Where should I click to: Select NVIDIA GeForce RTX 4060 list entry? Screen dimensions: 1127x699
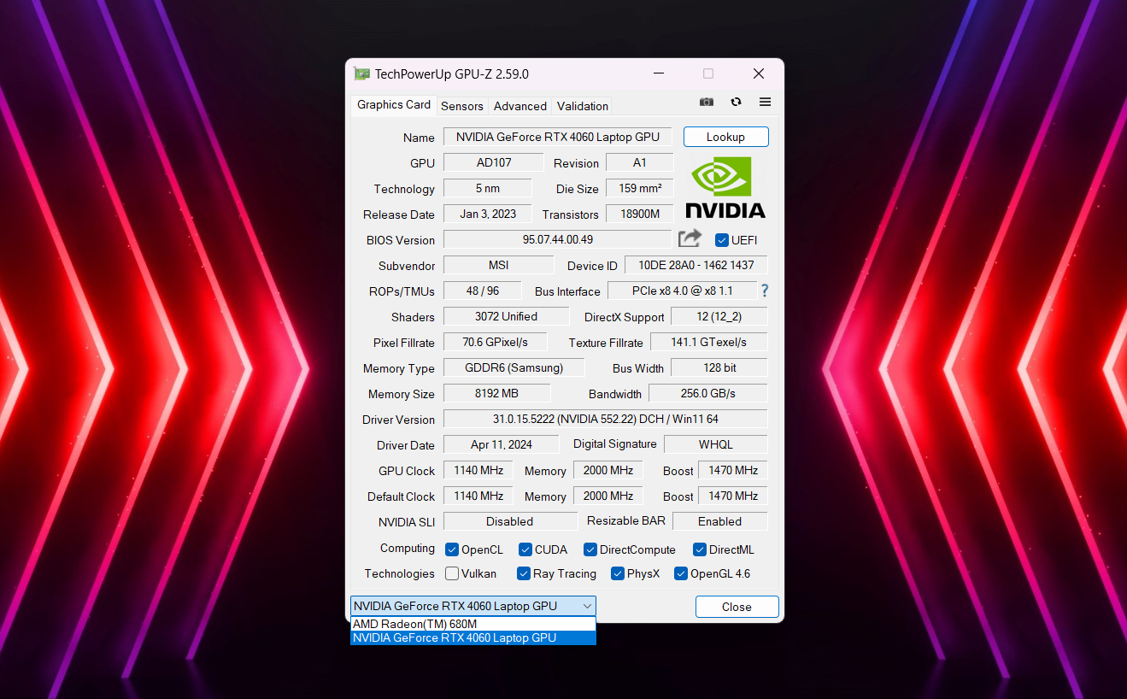[x=473, y=637]
